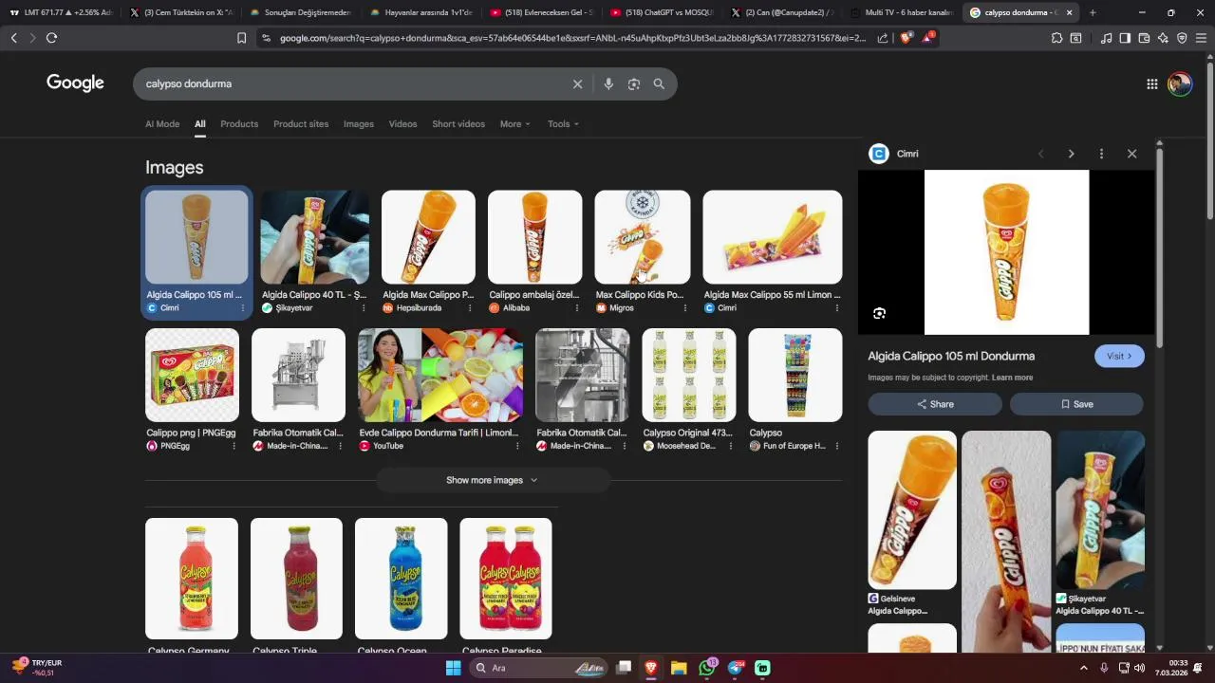
Task: Open Migros Max Calippo Kids thumbnail
Action: point(642,237)
